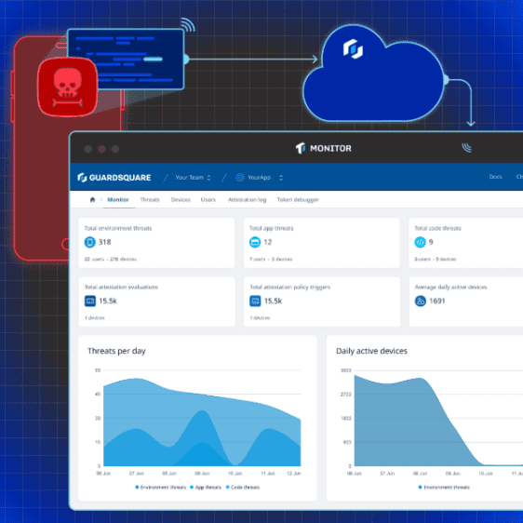The height and width of the screenshot is (523, 523).
Task: Click the Daily active devices chart title
Action: [371, 351]
